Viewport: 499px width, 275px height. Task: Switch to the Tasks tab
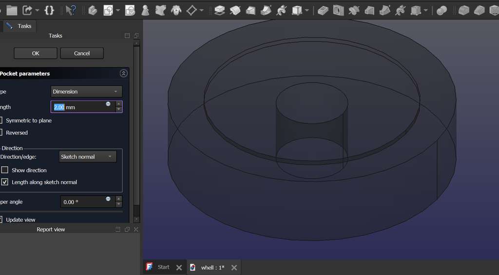click(x=19, y=26)
